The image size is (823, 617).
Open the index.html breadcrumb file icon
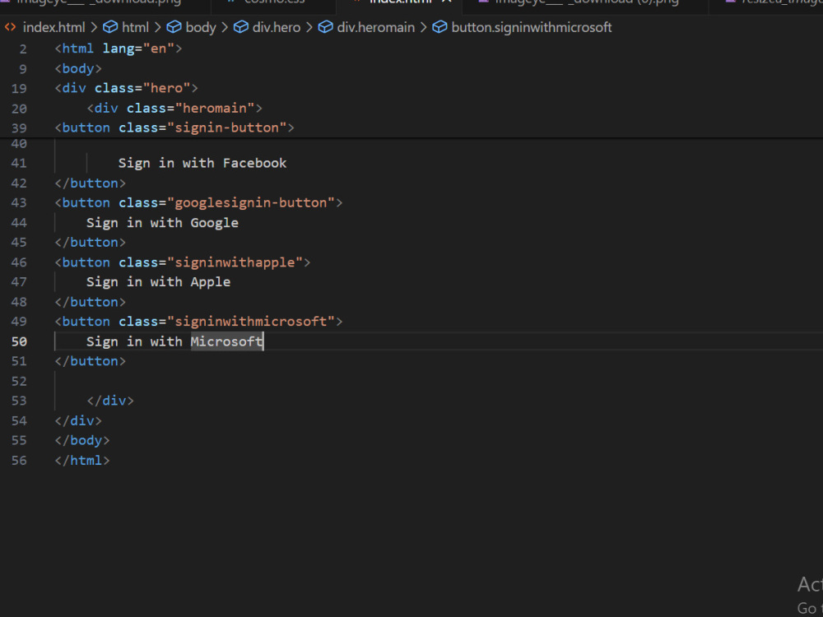pyautogui.click(x=10, y=27)
